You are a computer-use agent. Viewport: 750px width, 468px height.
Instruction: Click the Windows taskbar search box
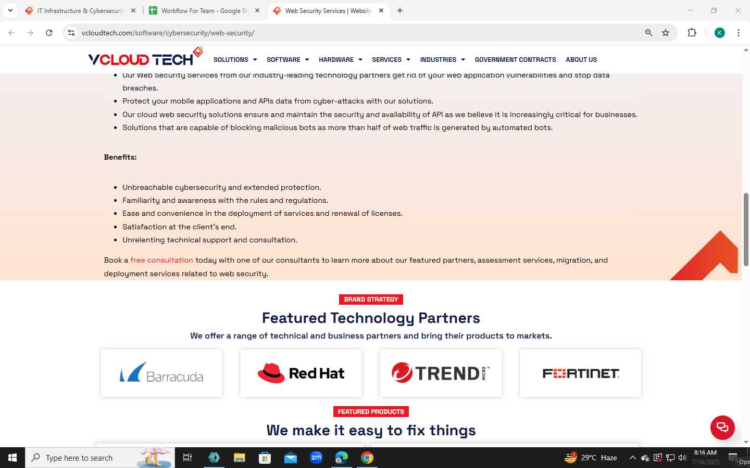100,458
